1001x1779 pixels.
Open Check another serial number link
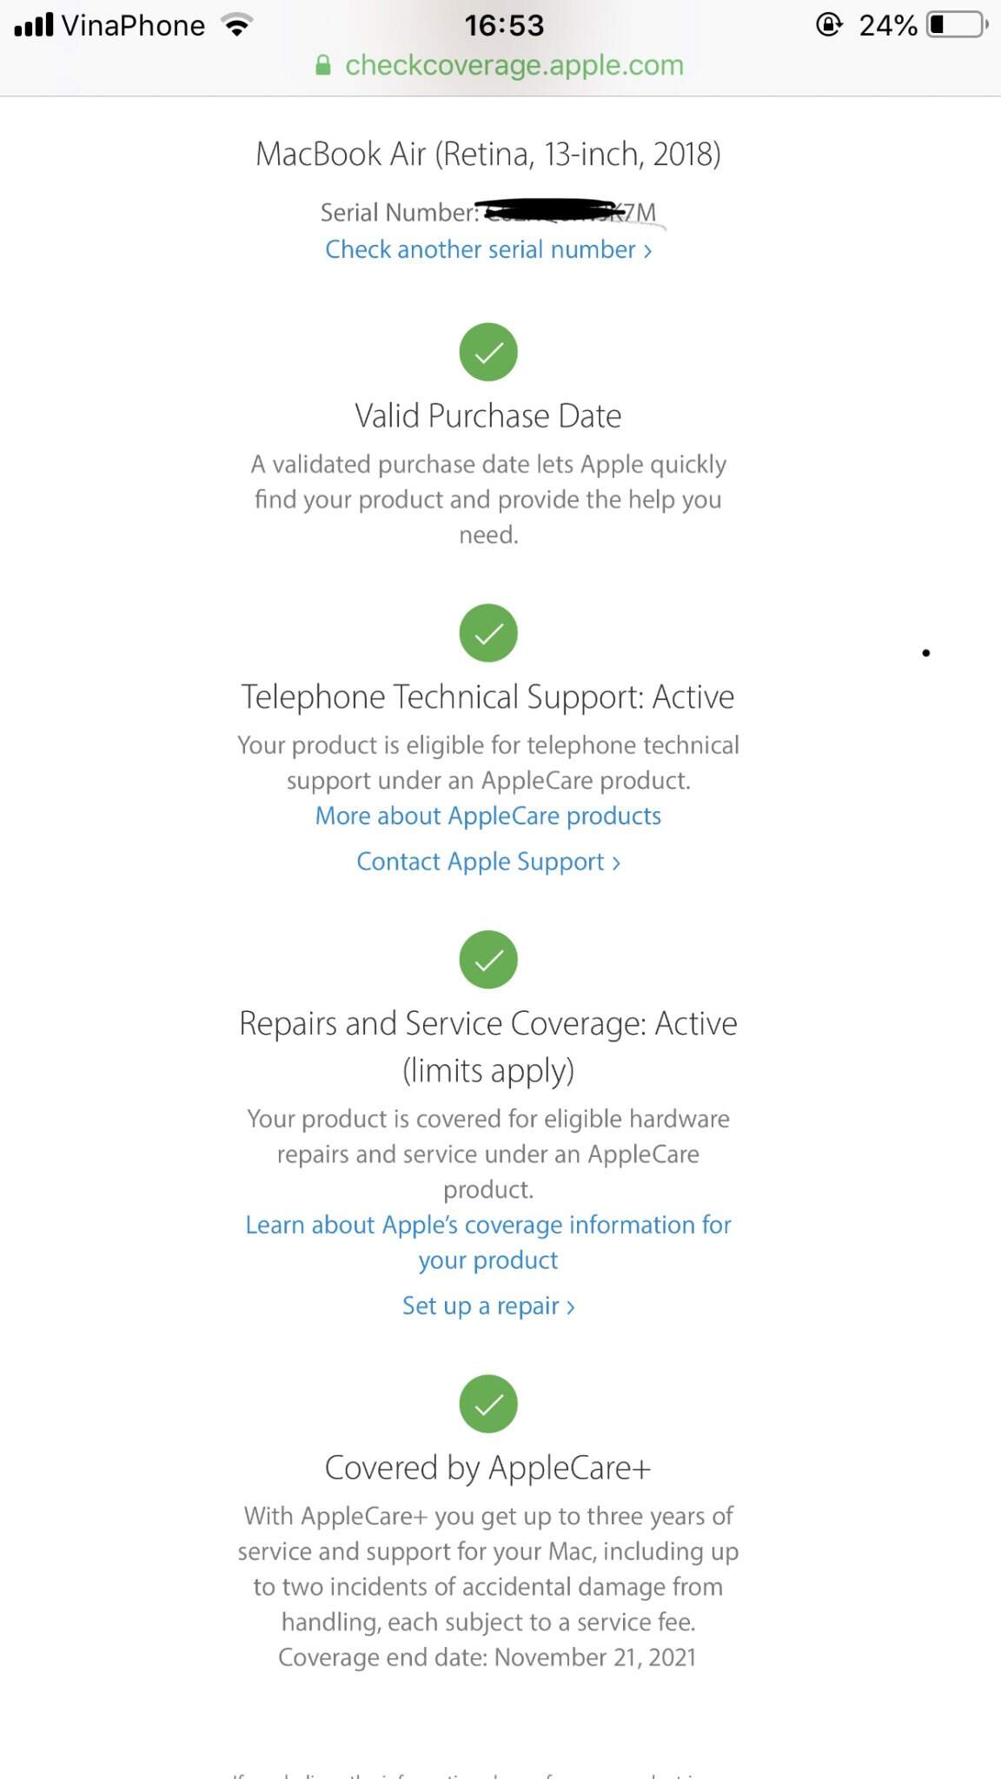coord(488,250)
